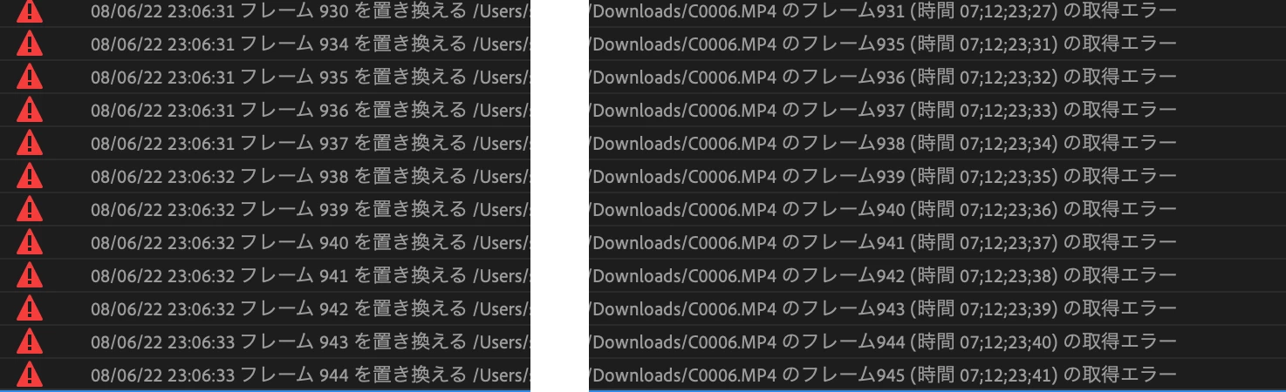Click the warning icon for frame 930 row
The height and width of the screenshot is (392, 1286).
(30, 11)
